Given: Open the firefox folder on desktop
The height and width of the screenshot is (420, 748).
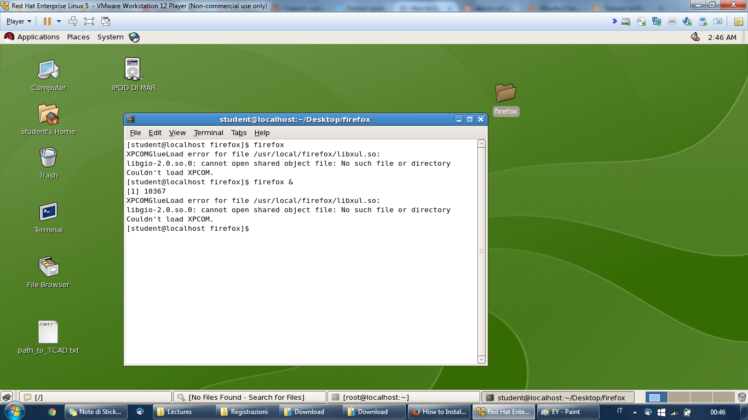Looking at the screenshot, I should click(x=505, y=93).
